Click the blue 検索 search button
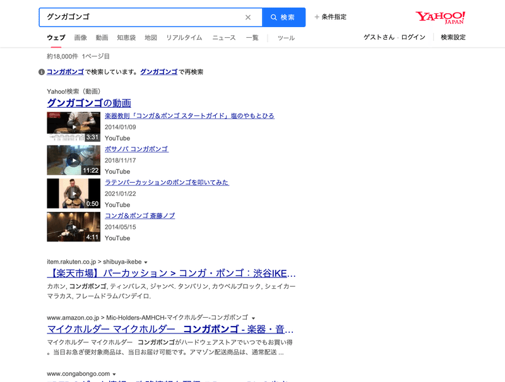The height and width of the screenshot is (382, 505). (283, 18)
